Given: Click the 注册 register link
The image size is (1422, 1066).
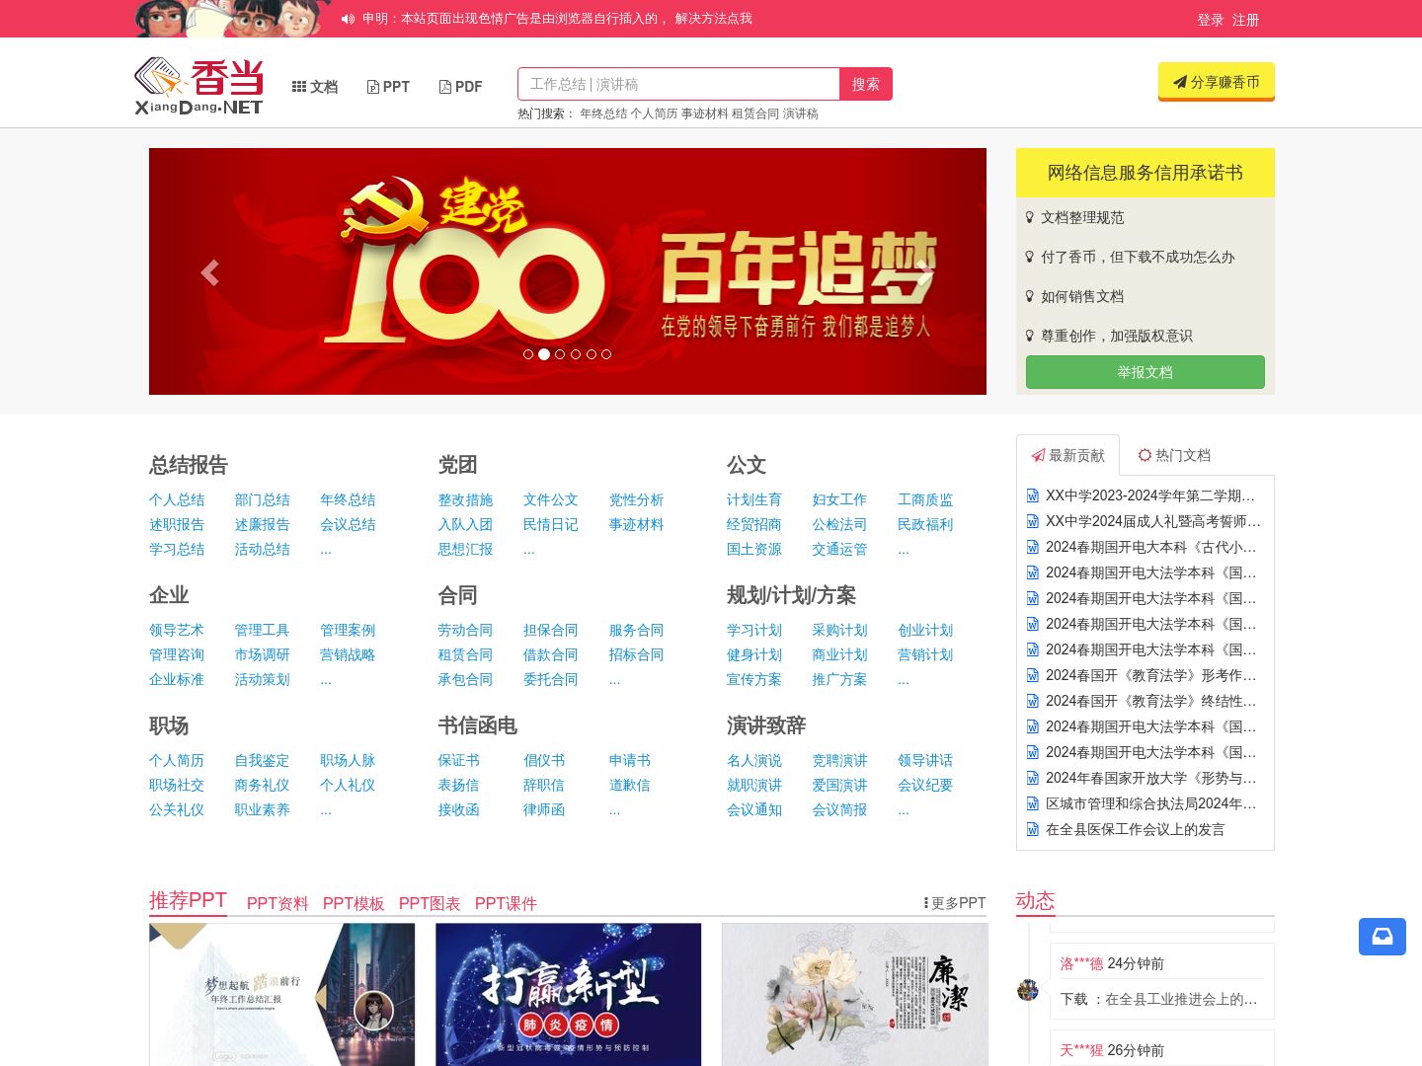Looking at the screenshot, I should 1246,20.
